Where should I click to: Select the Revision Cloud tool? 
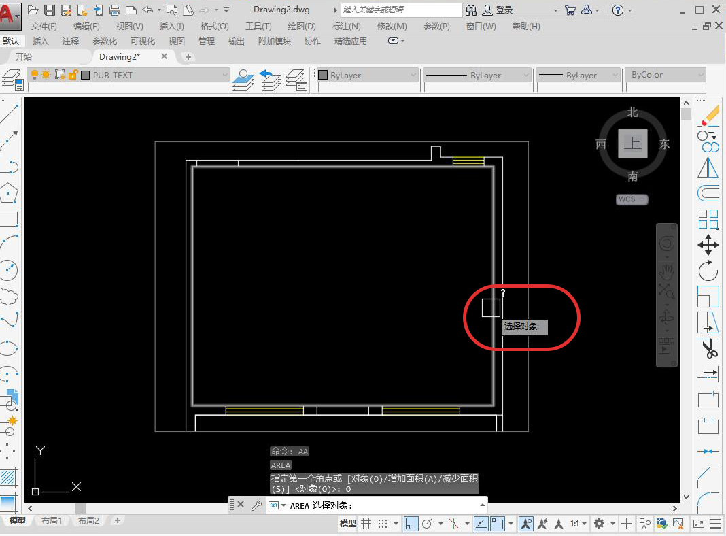(x=10, y=297)
